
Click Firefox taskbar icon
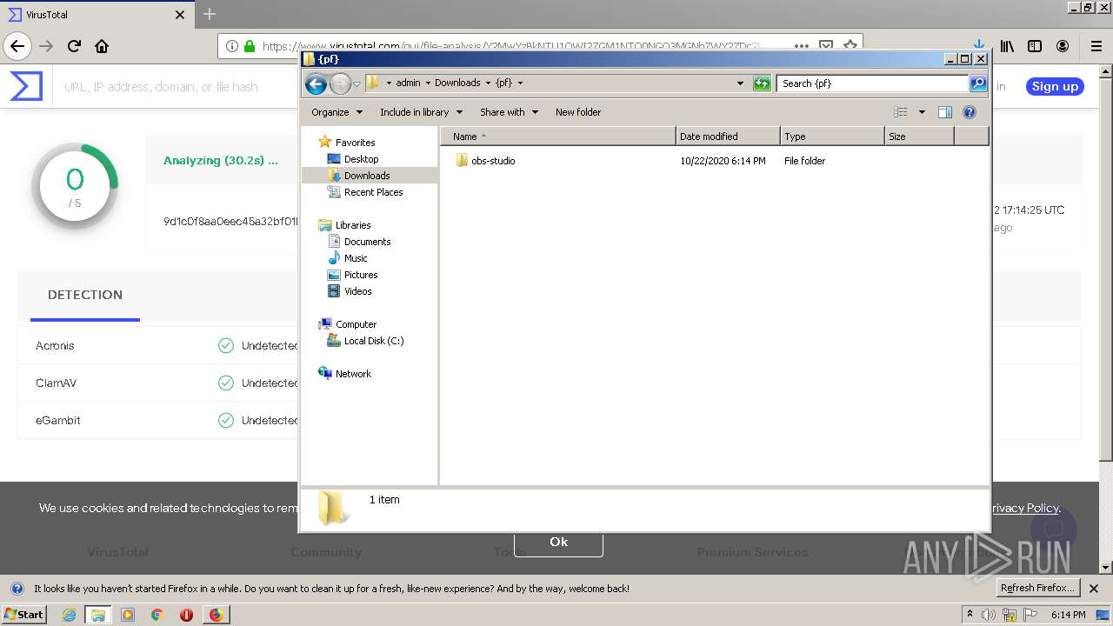pyautogui.click(x=216, y=615)
